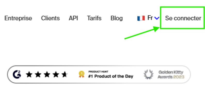Click the half-filled fifth star
205x103 pixels.
pos(64,75)
